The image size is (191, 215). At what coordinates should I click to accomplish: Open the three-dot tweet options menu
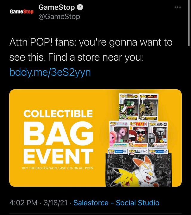178,7
